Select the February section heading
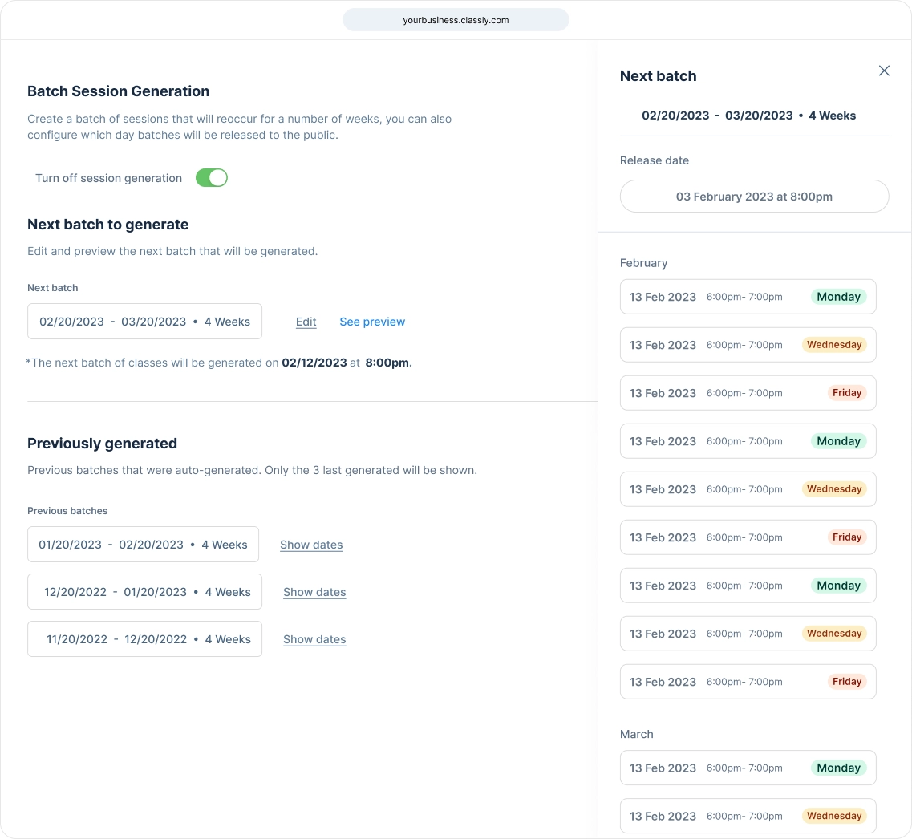Image resolution: width=912 pixels, height=839 pixels. tap(644, 262)
